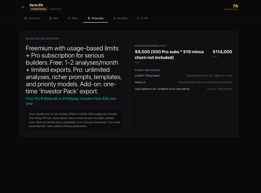Click the back arrow next to Verto EN
This screenshot has width=261, height=193.
point(23,7)
